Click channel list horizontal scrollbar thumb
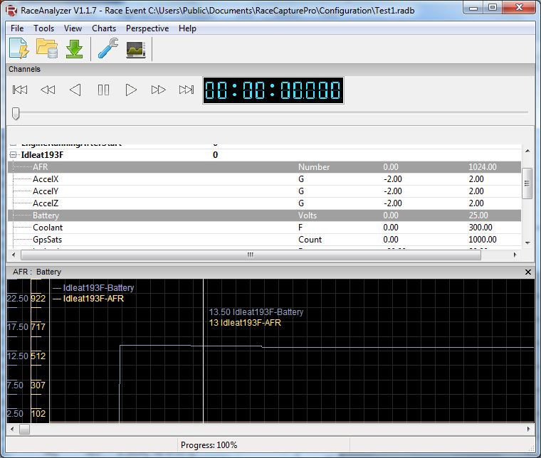 point(251,255)
